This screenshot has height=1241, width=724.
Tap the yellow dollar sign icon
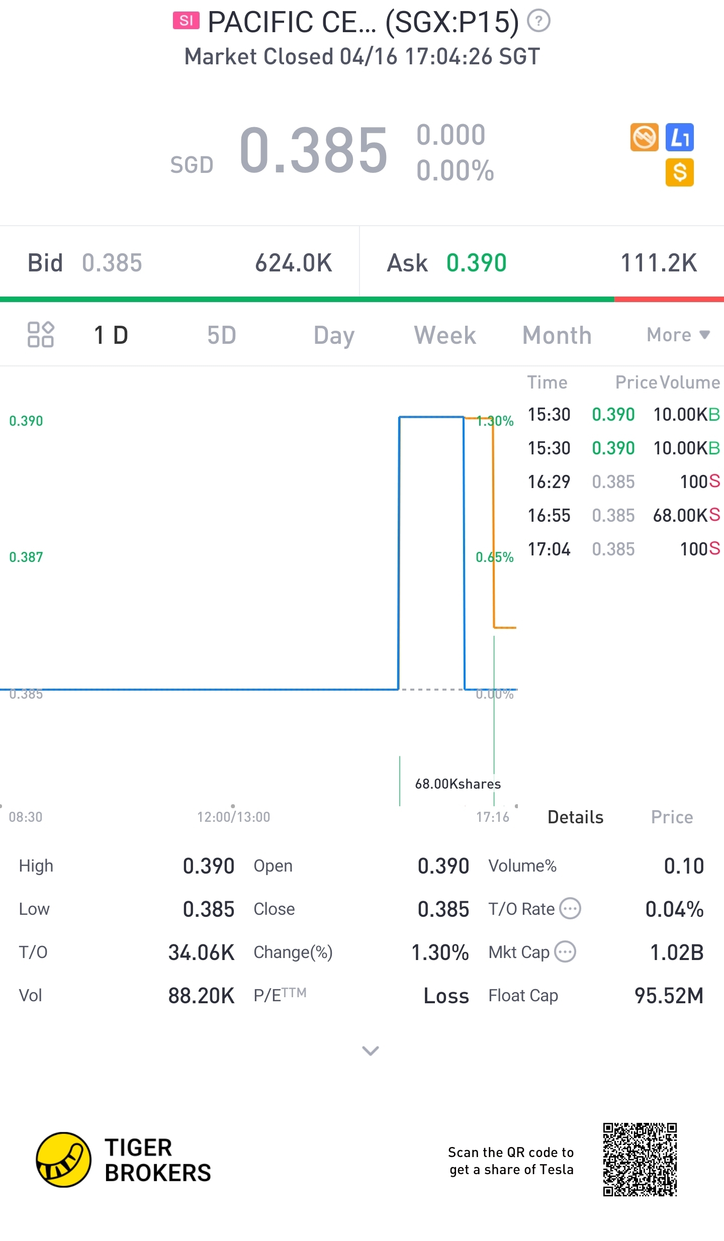(x=679, y=172)
